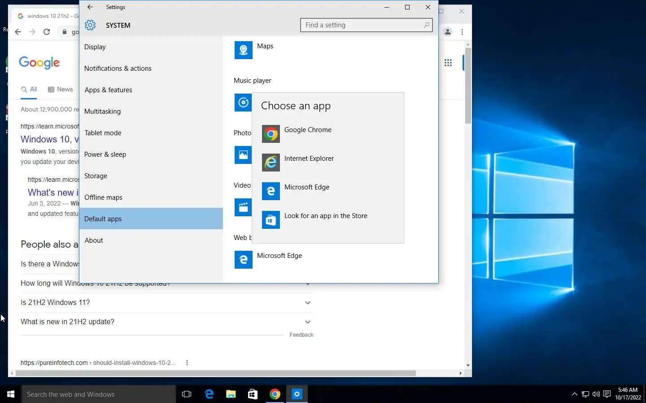Image resolution: width=646 pixels, height=403 pixels.
Task: Open Power & sleep settings
Action: (x=151, y=154)
